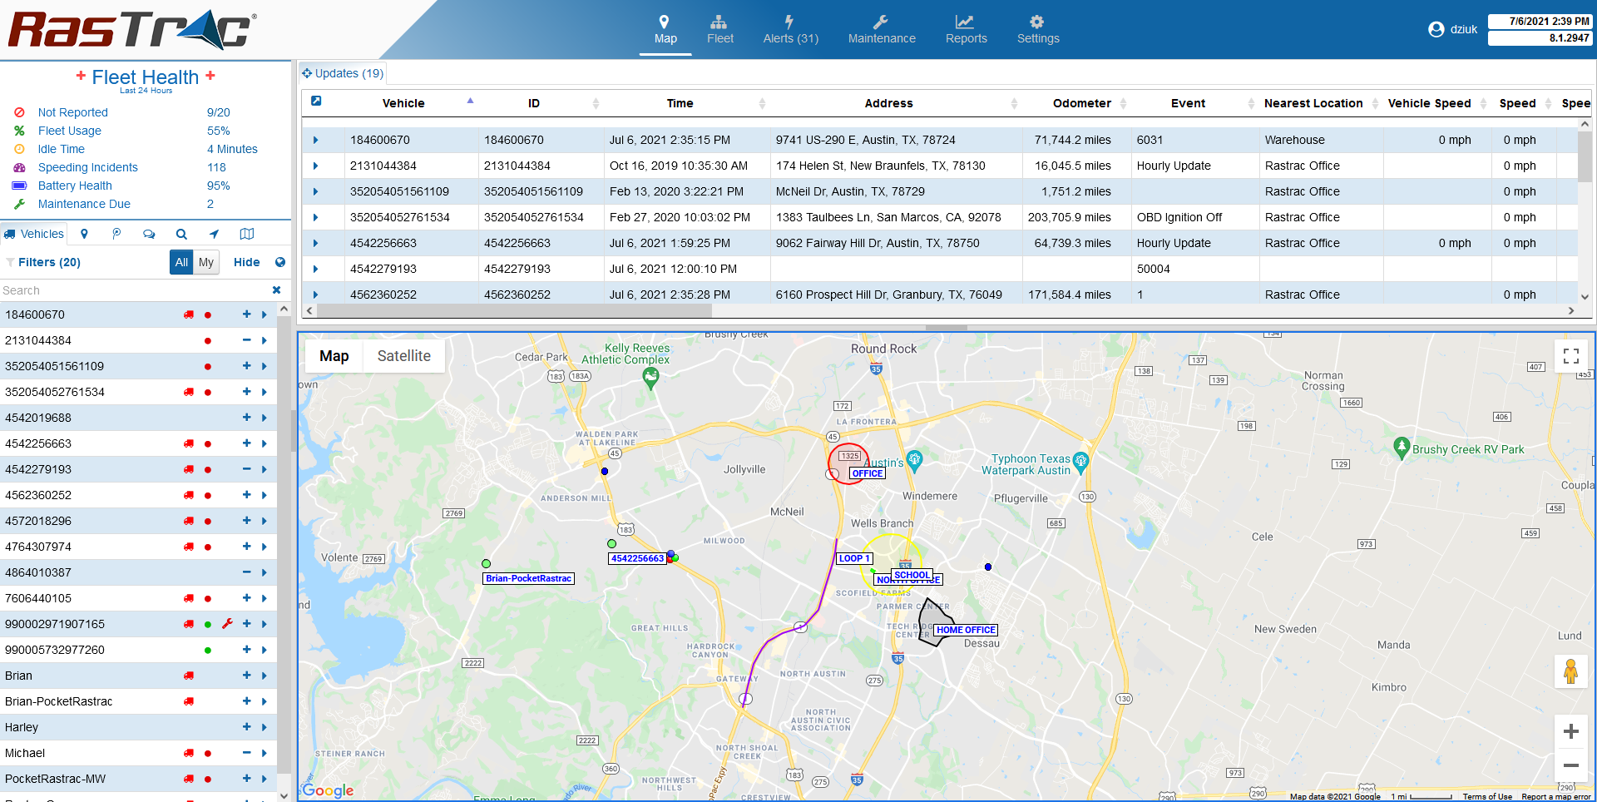This screenshot has width=1597, height=802.
Task: Click the open-in-new-window icon in the Updates header
Action: click(x=316, y=100)
